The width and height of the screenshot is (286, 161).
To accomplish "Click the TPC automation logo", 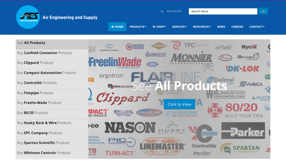I will pos(190,45).
